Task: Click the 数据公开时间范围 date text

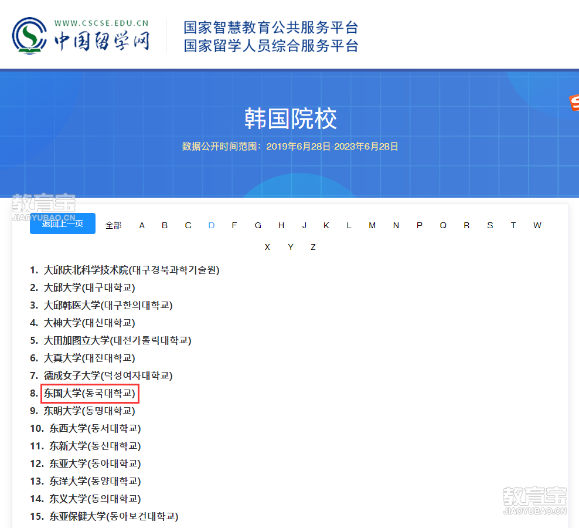Action: click(x=290, y=147)
